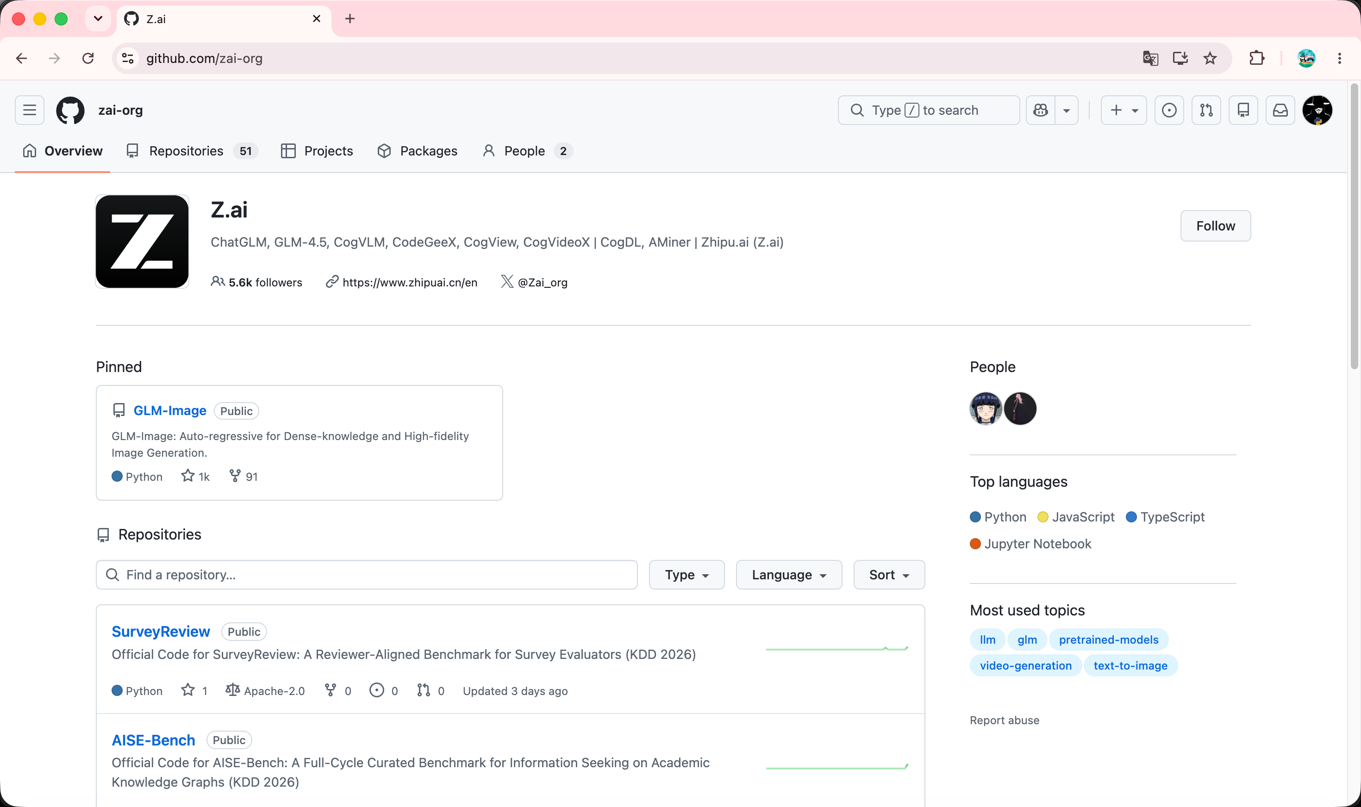This screenshot has width=1361, height=807.
Task: Focus the Find a repository search field
Action: [367, 575]
